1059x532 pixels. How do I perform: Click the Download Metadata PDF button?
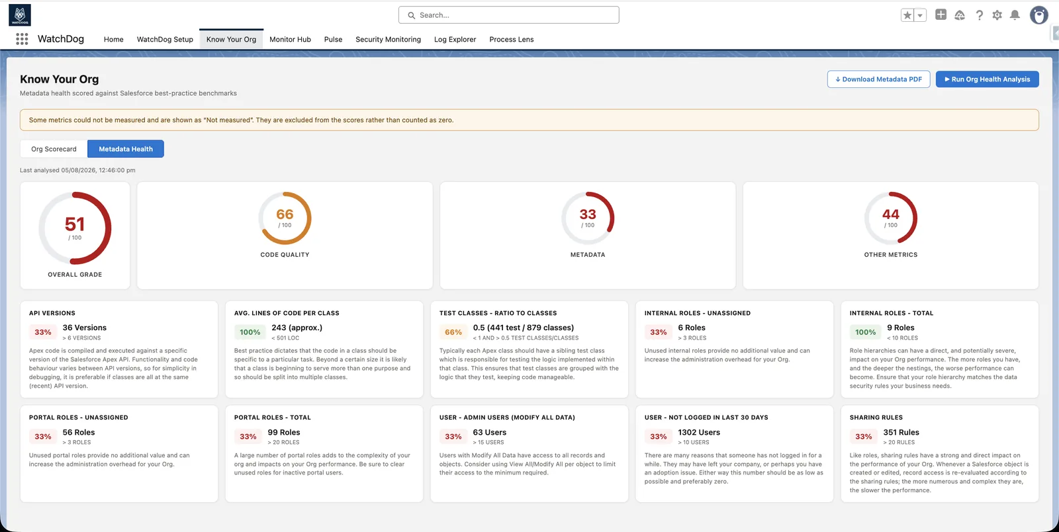point(878,79)
